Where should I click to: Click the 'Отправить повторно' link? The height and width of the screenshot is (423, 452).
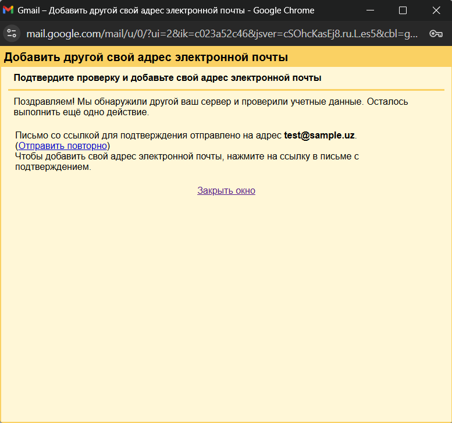[x=63, y=145]
